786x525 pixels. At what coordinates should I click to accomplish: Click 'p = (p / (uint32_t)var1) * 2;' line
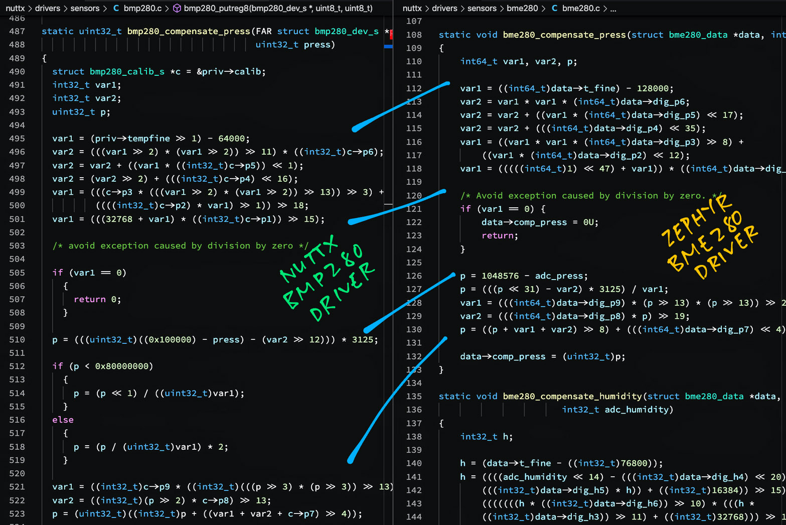(x=151, y=447)
